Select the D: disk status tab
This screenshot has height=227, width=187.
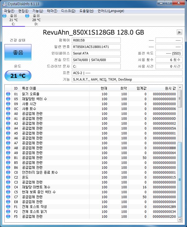[36, 20]
